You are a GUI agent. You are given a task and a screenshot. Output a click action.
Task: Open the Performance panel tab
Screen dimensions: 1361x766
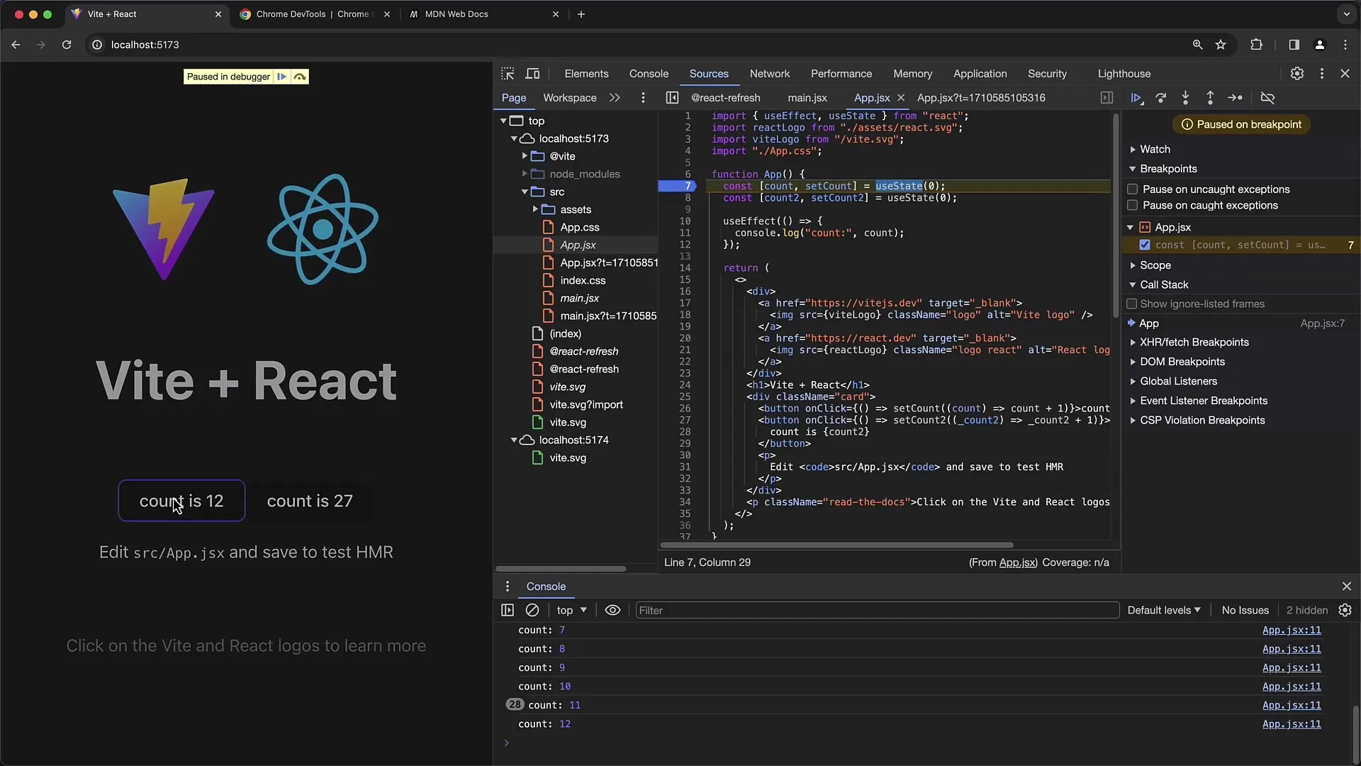click(841, 74)
